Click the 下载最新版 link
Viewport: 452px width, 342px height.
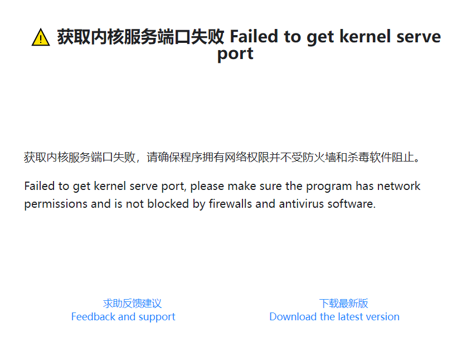[343, 304]
